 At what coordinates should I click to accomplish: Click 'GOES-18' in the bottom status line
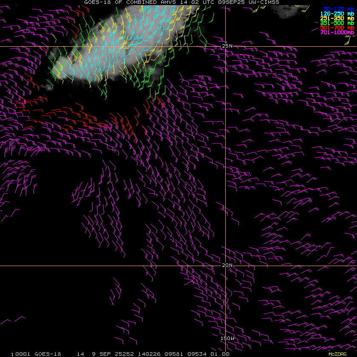tap(48, 354)
